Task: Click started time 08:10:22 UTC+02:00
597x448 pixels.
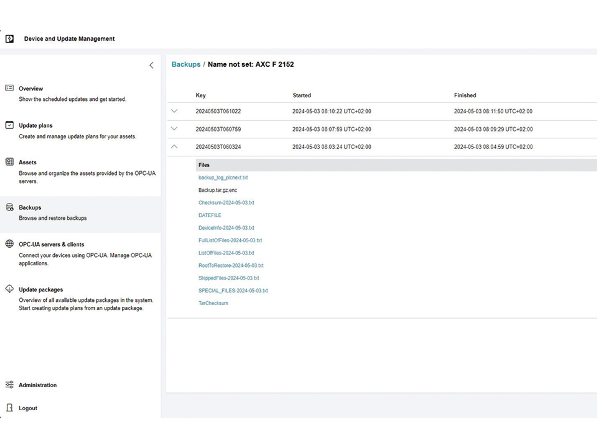Action: click(x=332, y=111)
